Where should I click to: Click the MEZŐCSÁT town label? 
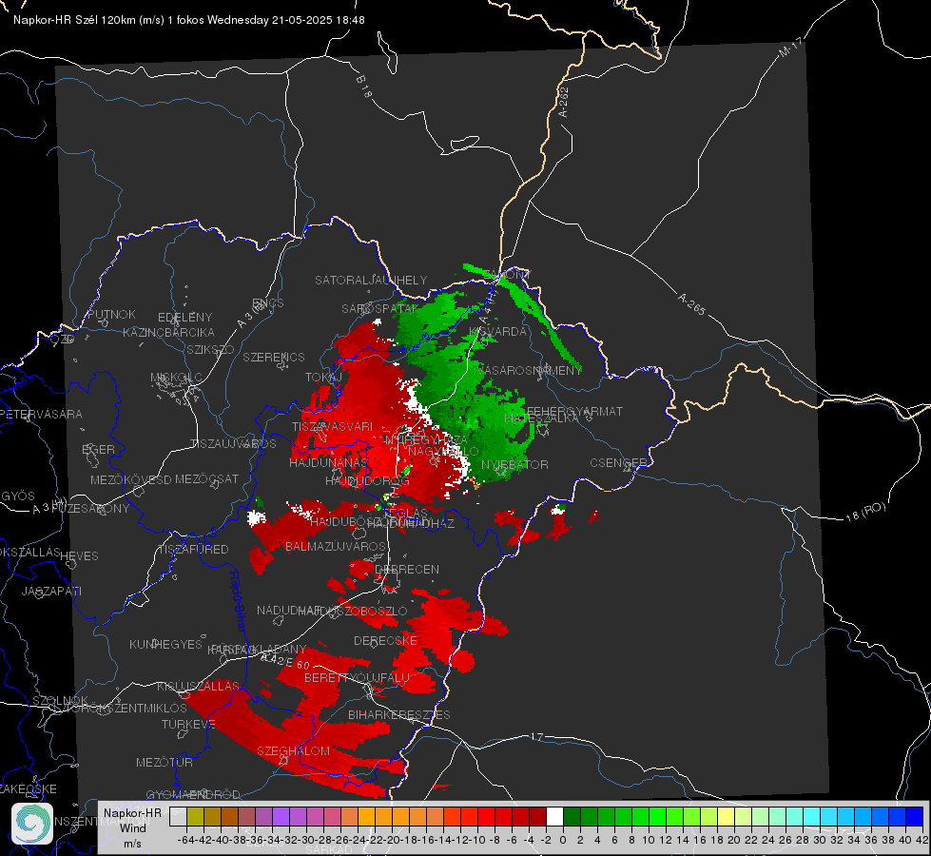tap(206, 478)
